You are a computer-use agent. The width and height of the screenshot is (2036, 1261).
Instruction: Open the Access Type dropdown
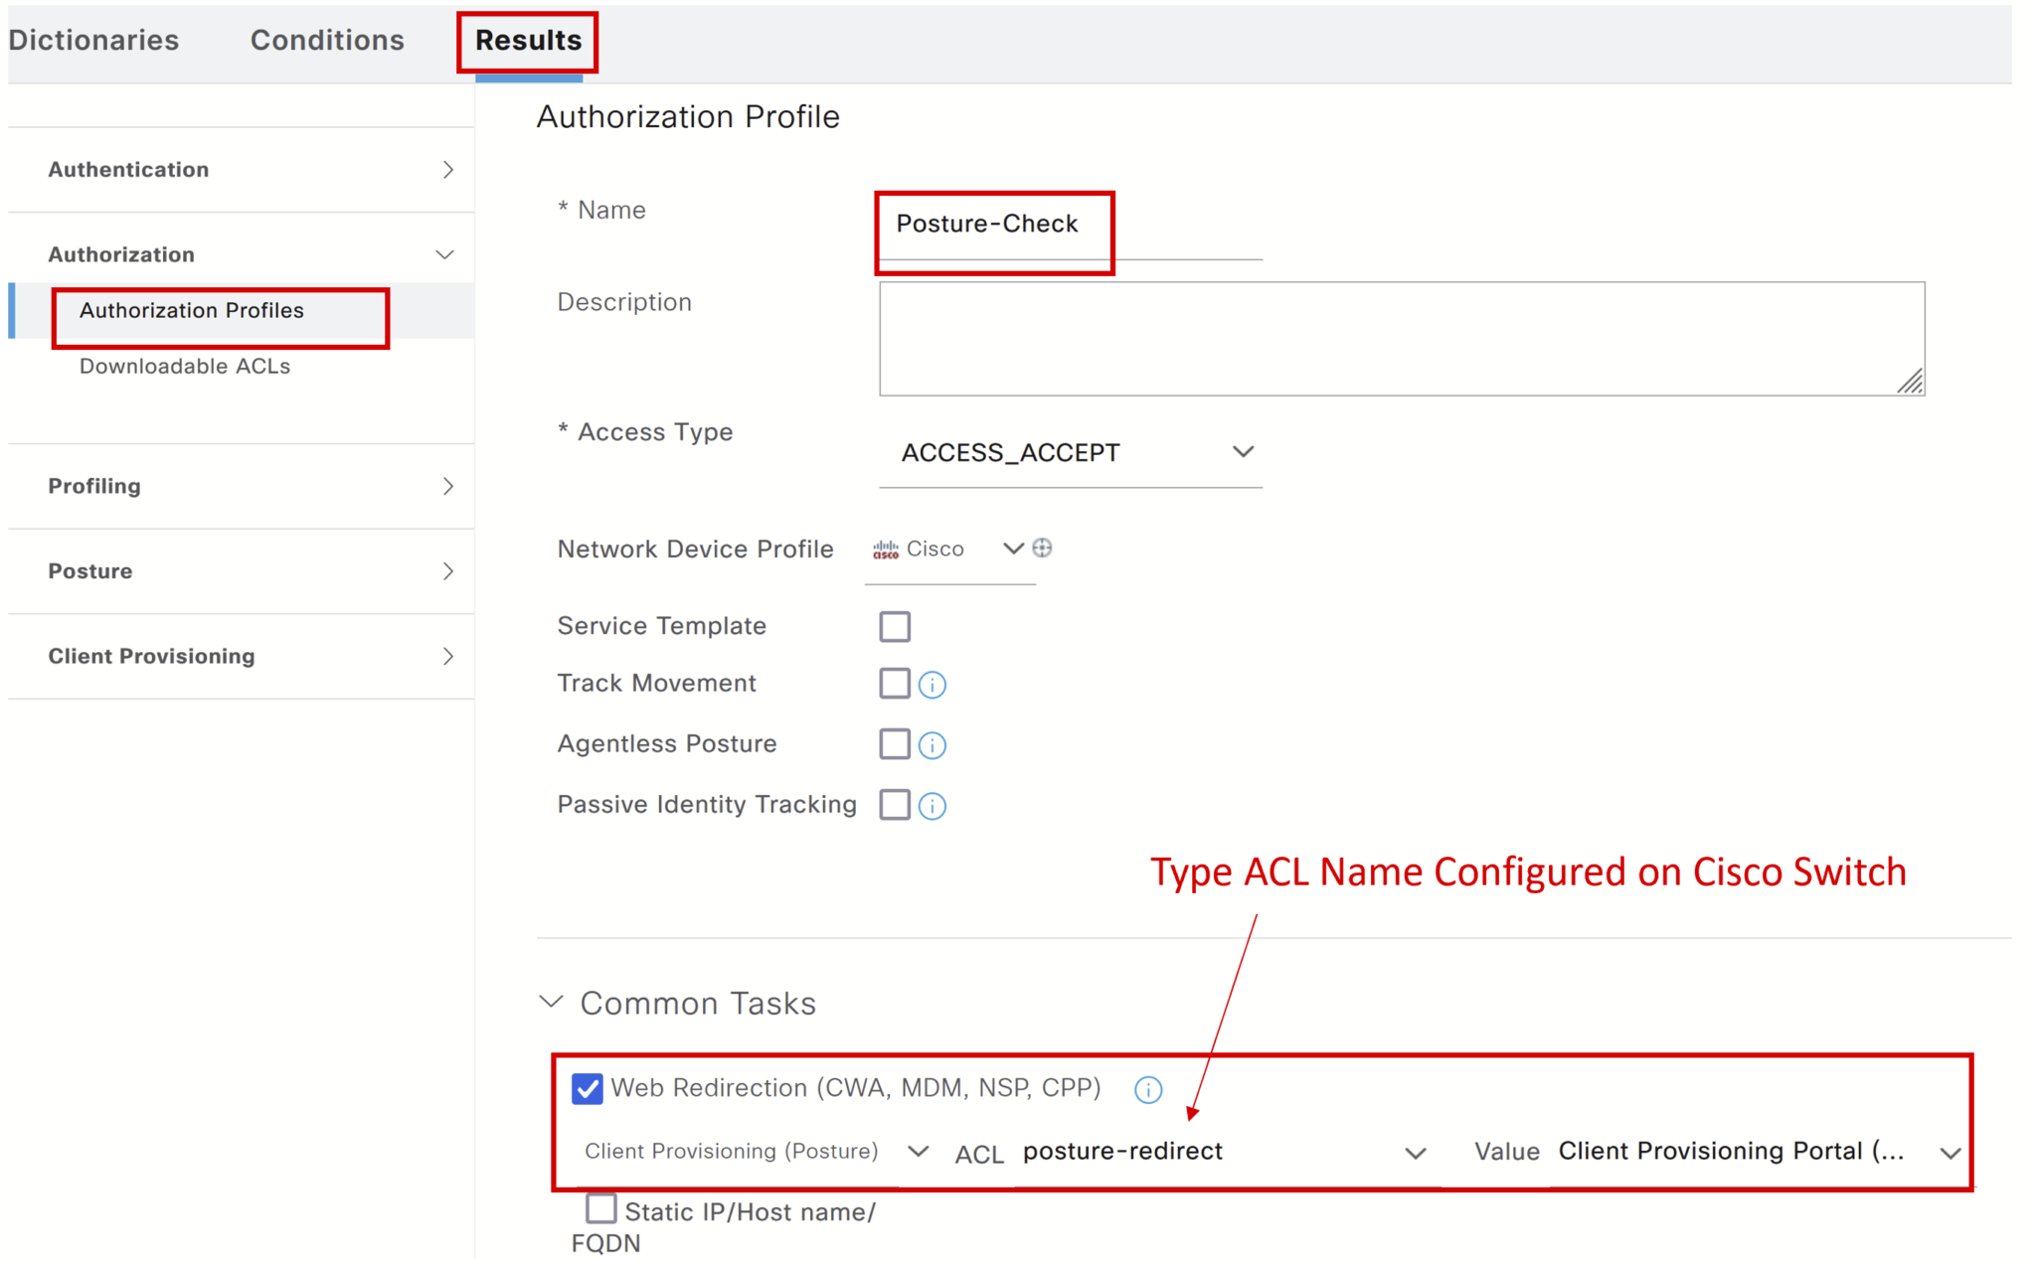click(x=1244, y=452)
